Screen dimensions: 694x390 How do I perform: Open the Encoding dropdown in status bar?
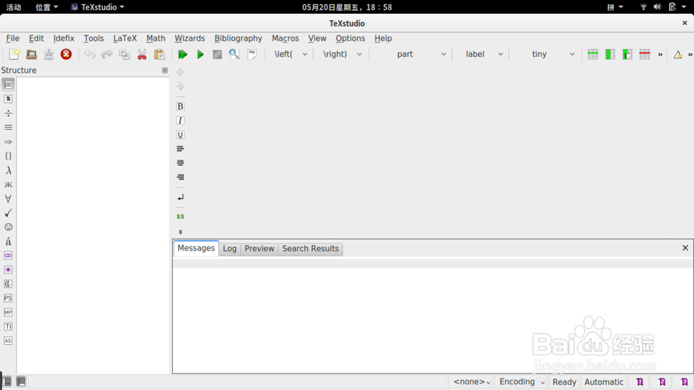click(521, 382)
